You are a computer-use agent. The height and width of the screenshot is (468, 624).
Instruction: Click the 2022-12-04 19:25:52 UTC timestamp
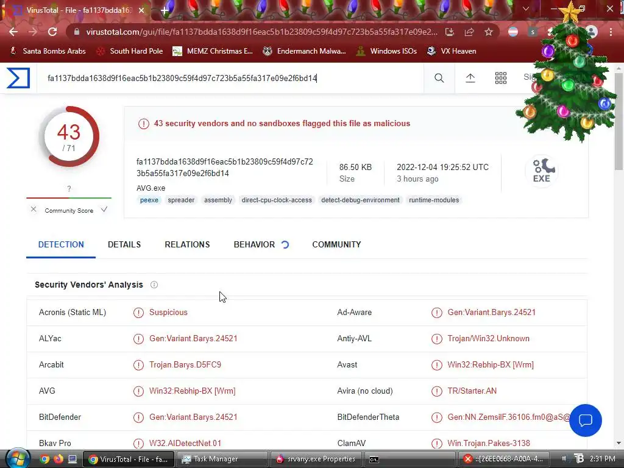click(442, 167)
